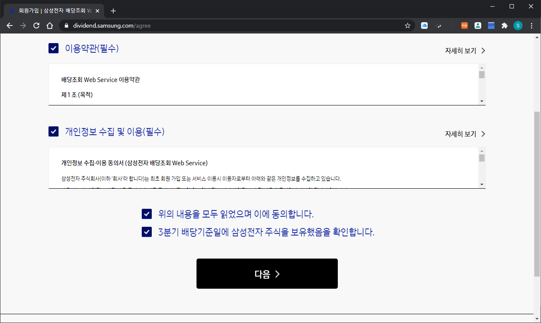Click label 3분기 배당기준일에 삼성전자 주식을 보유했음을 확인합니다
Screen dimensions: 541x323
[266, 232]
